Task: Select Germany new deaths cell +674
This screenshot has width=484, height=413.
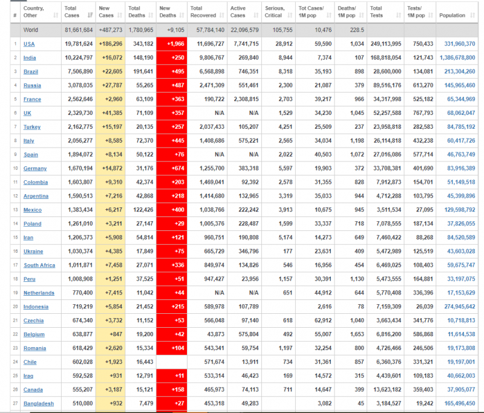Action: tap(172, 169)
